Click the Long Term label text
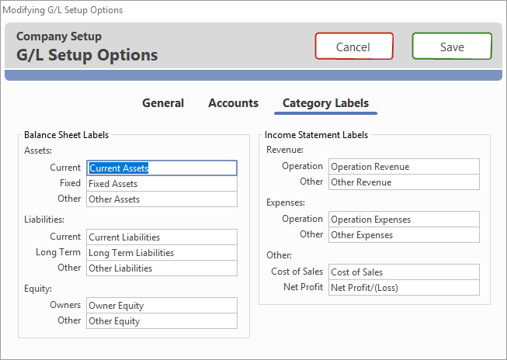This screenshot has width=507, height=360. pyautogui.click(x=58, y=252)
